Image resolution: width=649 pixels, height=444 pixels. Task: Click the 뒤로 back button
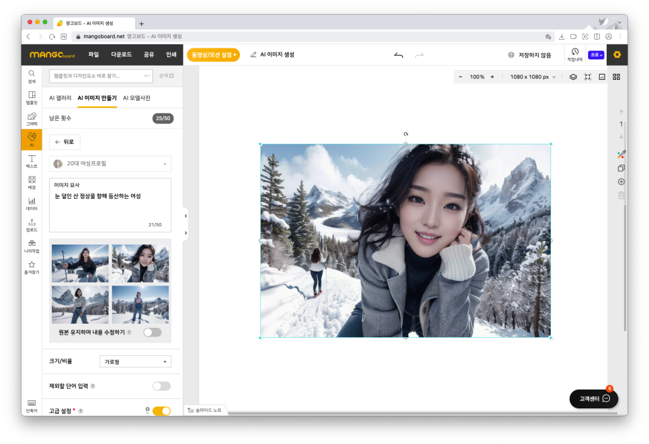(64, 142)
